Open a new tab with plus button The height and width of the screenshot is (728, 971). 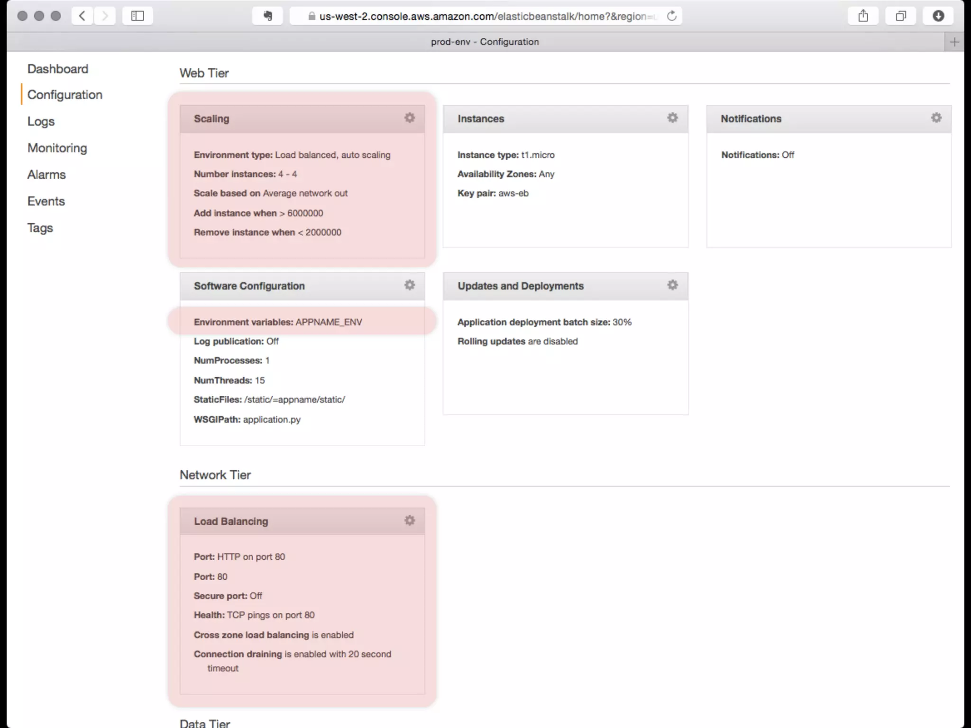(954, 42)
